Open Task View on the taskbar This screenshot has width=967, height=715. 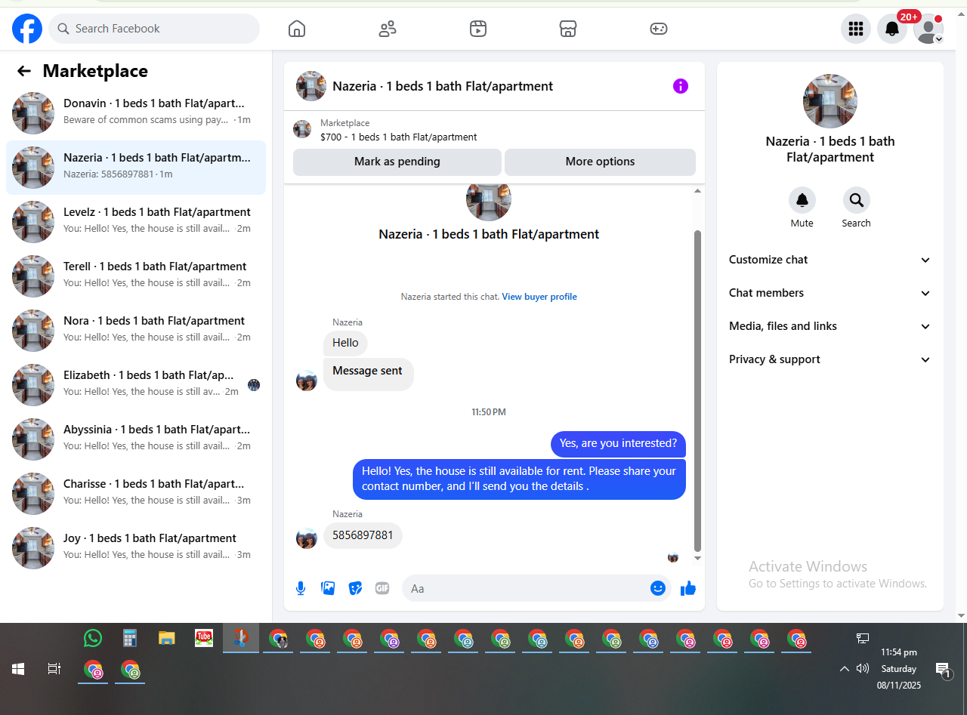54,669
